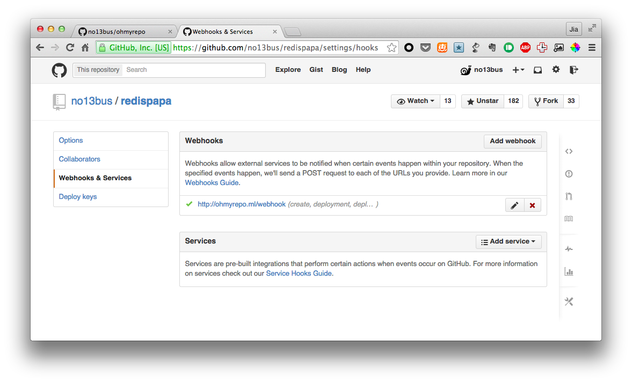Open the Service Hooks Guide link
The image size is (632, 383).
tap(299, 274)
